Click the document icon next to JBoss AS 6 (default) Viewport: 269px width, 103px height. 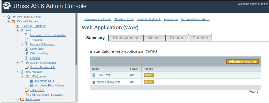tap(17, 26)
